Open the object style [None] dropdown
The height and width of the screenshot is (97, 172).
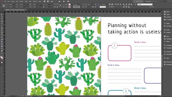click(153, 4)
